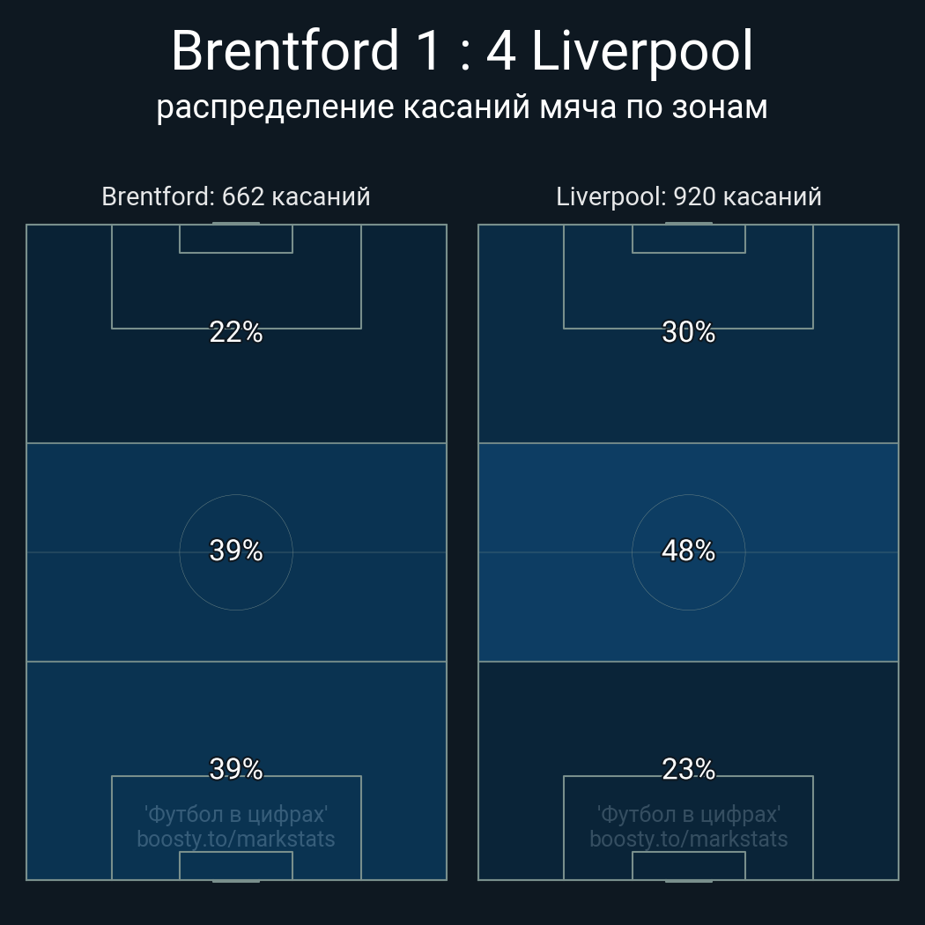Screen dimensions: 925x925
Task: Click Liverpool's 23% defensive third value
Action: pyautogui.click(x=689, y=769)
